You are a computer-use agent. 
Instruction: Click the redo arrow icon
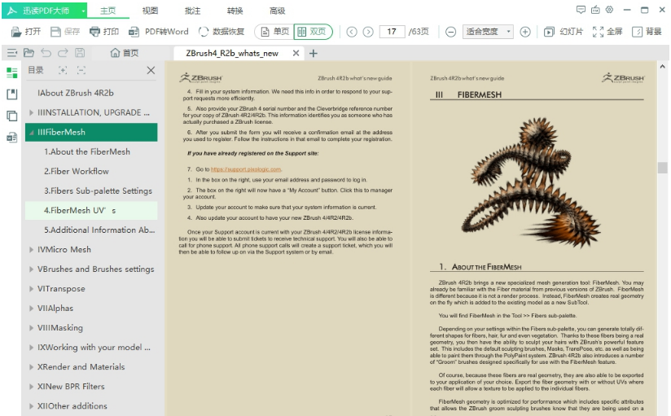tap(63, 53)
